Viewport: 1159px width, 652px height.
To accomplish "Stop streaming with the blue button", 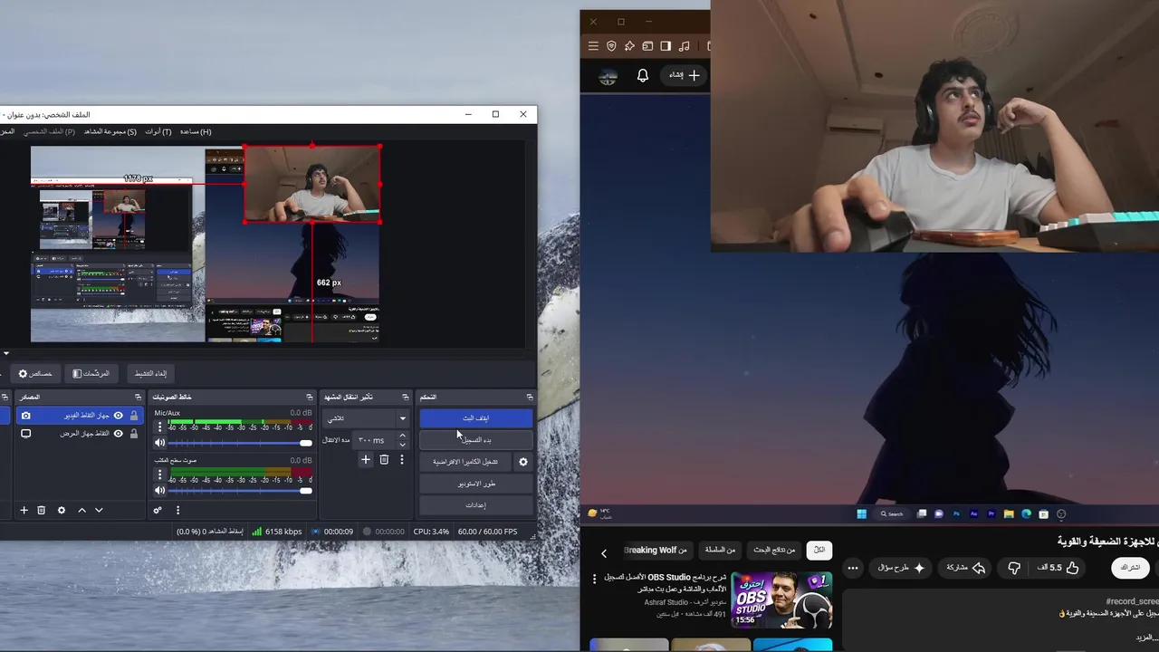I will [x=476, y=418].
